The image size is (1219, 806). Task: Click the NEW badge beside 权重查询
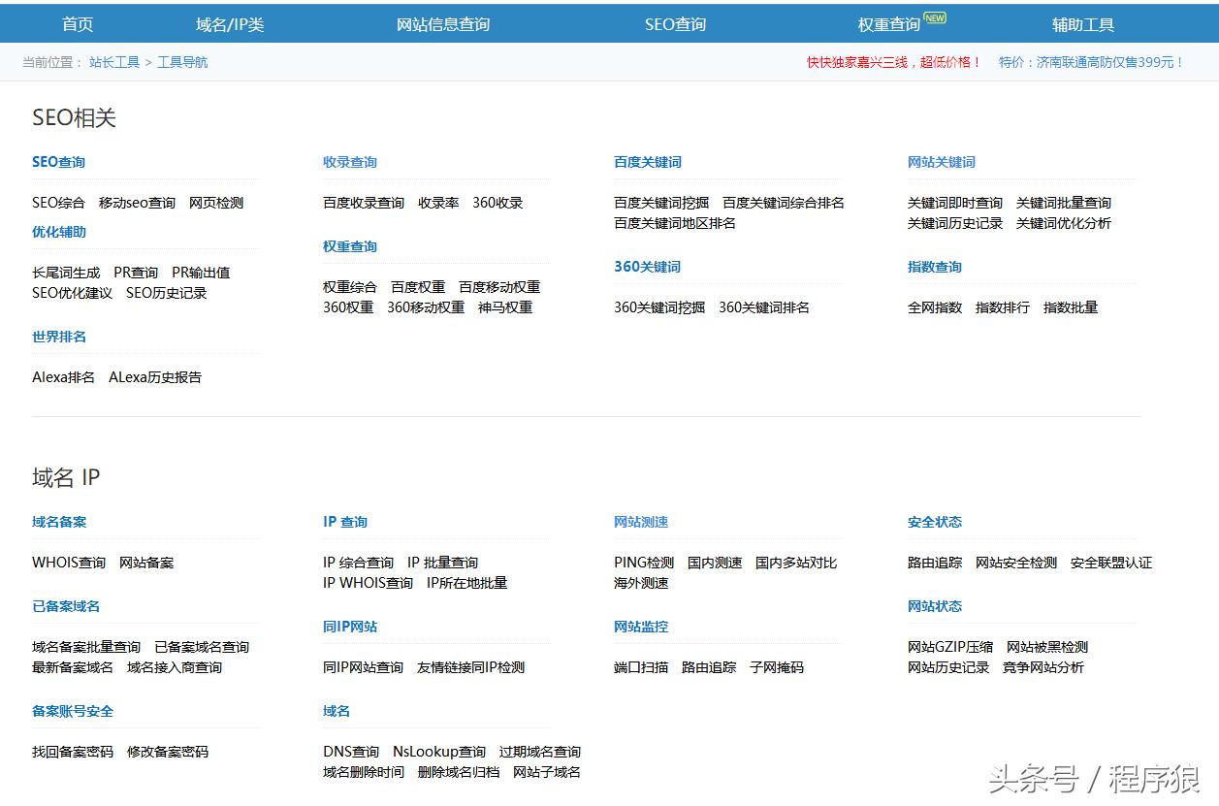click(x=935, y=17)
